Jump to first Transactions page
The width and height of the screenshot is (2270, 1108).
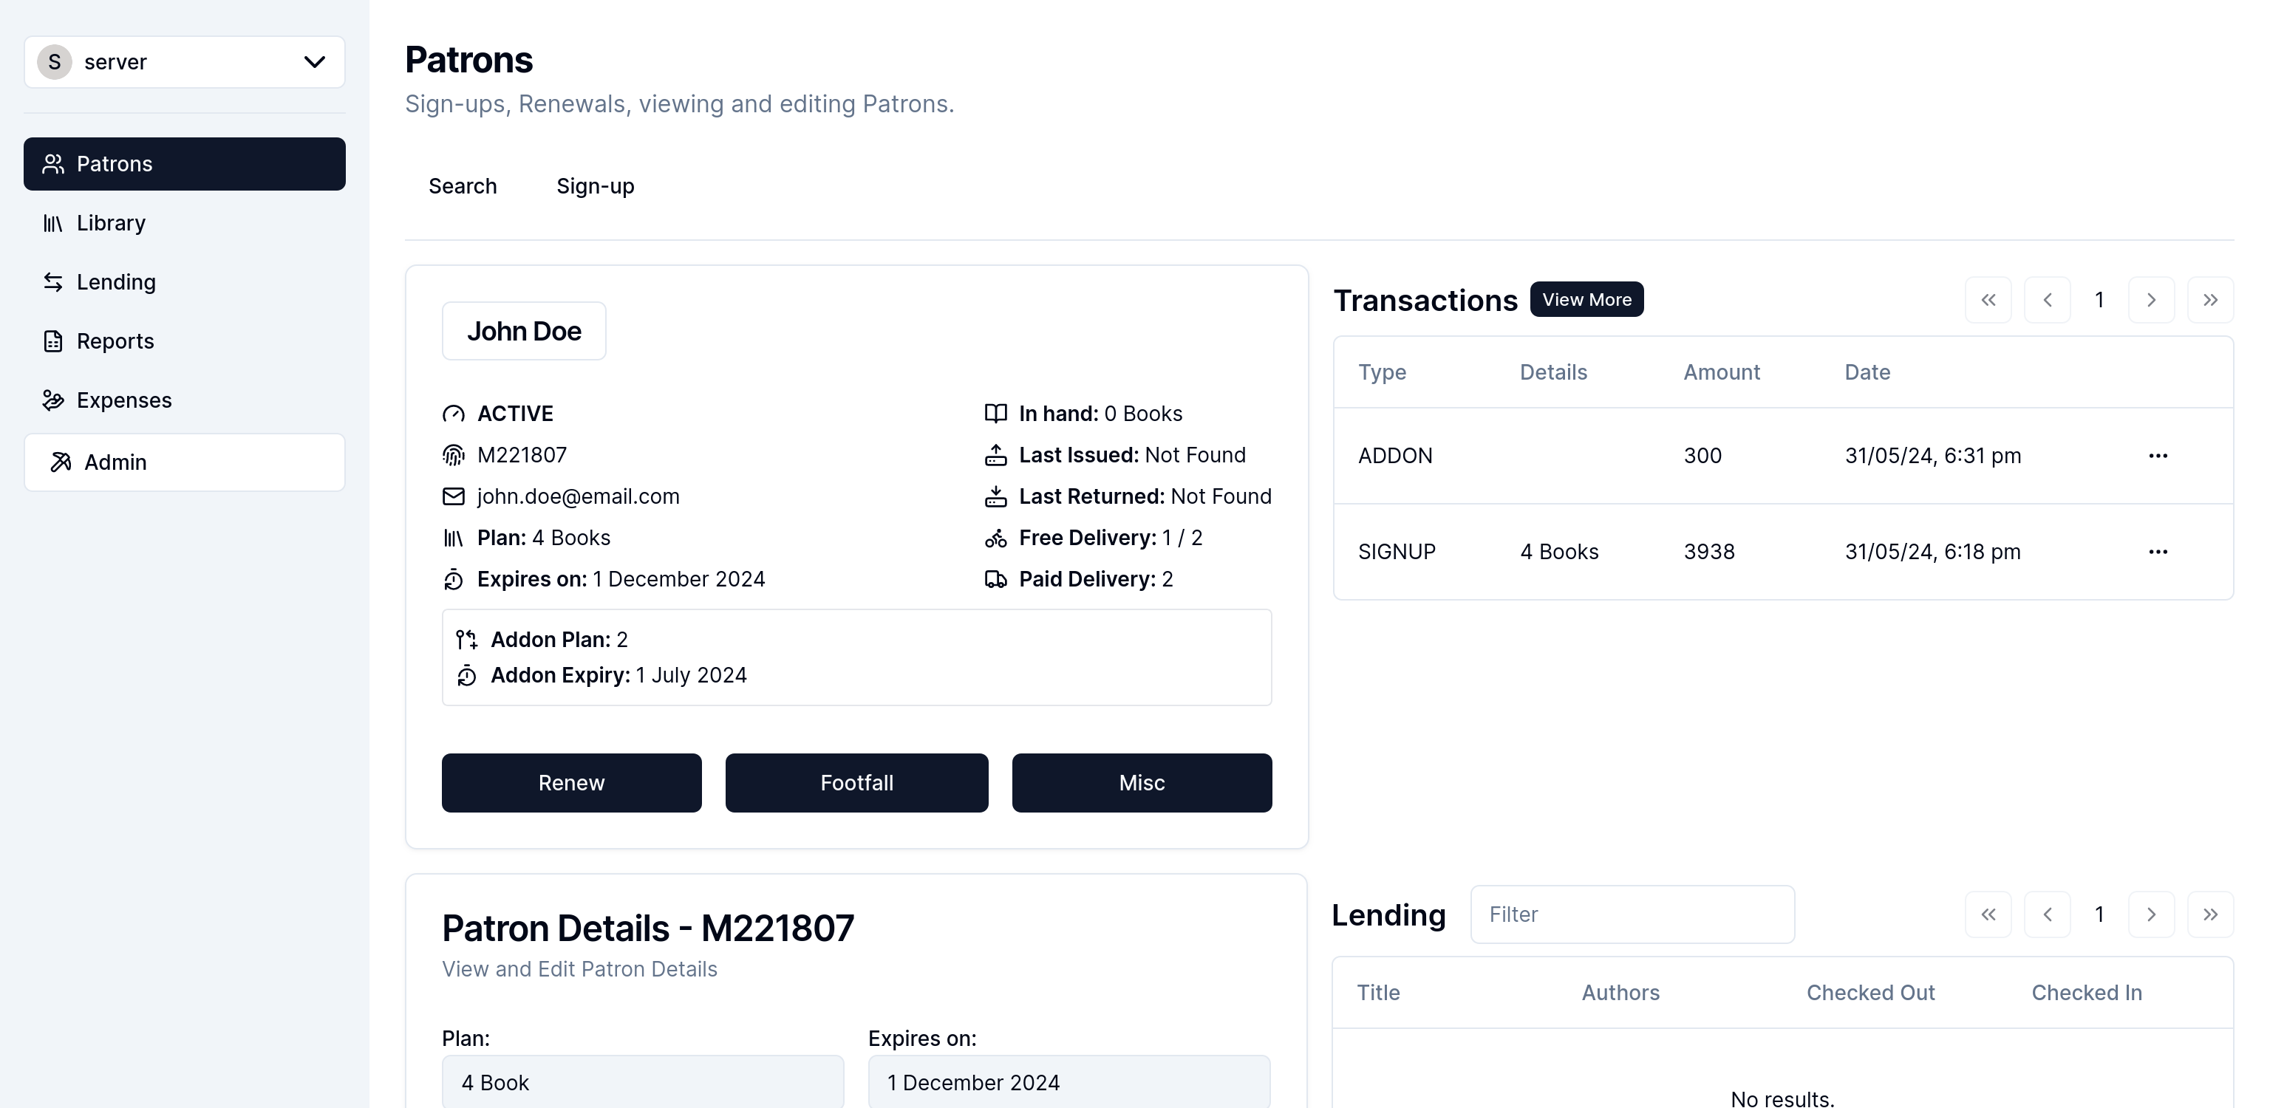[x=1988, y=301]
